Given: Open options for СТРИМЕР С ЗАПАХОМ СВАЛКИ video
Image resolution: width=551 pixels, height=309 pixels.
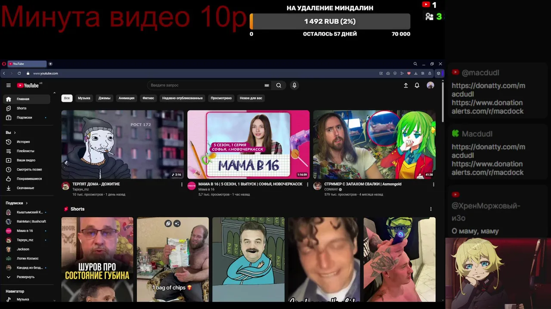Looking at the screenshot, I should 433,185.
